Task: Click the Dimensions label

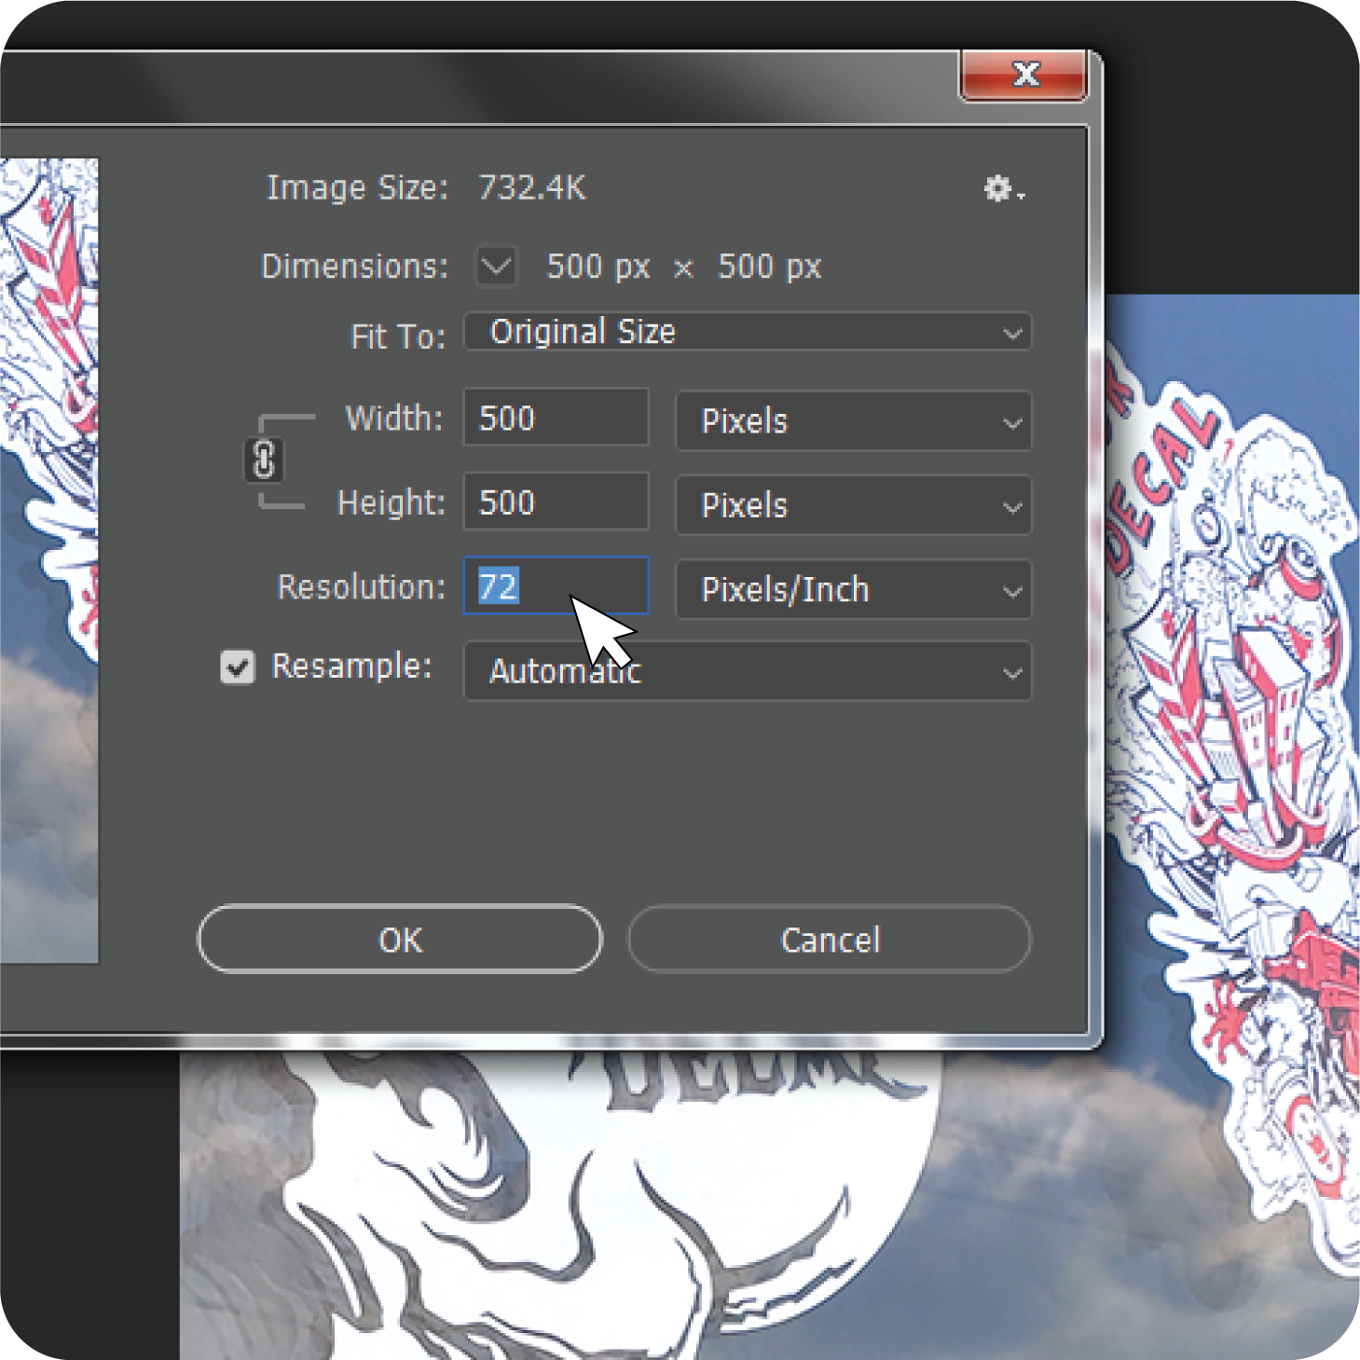Action: (355, 267)
